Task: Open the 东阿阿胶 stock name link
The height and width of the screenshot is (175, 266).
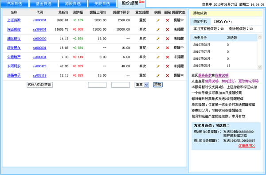Action: click(x=14, y=66)
